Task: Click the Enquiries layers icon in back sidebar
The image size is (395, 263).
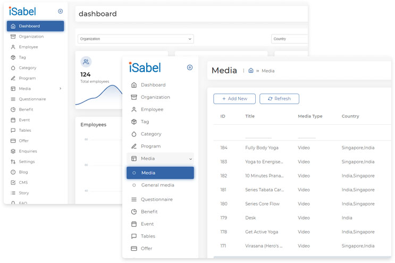Action: [13, 151]
